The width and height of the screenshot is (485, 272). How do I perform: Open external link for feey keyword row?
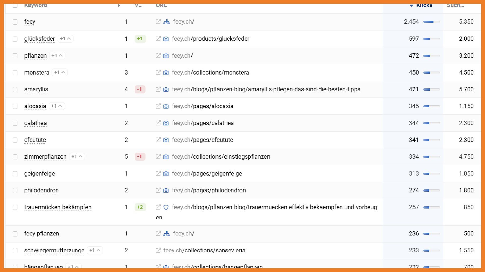point(158,22)
